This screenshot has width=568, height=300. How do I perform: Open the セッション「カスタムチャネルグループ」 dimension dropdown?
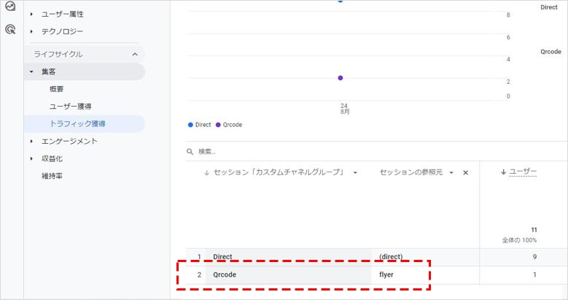(355, 173)
